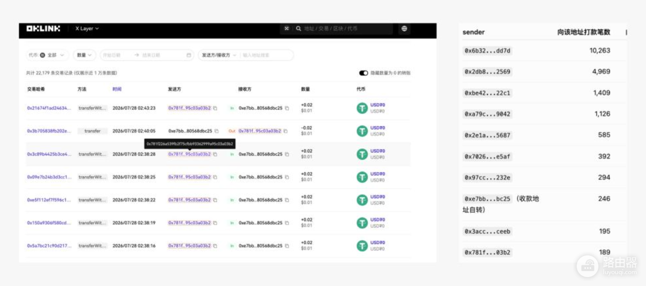Copy receiver address in the 02:38:25 row
The image size is (646, 286).
pyautogui.click(x=286, y=177)
